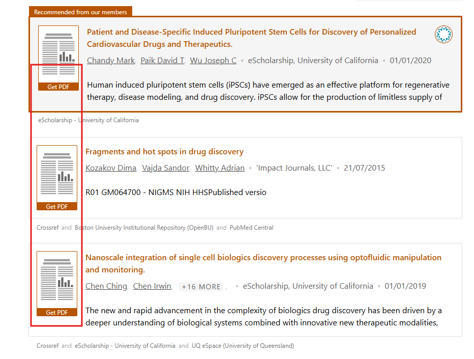Click author Whitty Adrian
Viewport: 474px width, 359px height.
[220, 168]
